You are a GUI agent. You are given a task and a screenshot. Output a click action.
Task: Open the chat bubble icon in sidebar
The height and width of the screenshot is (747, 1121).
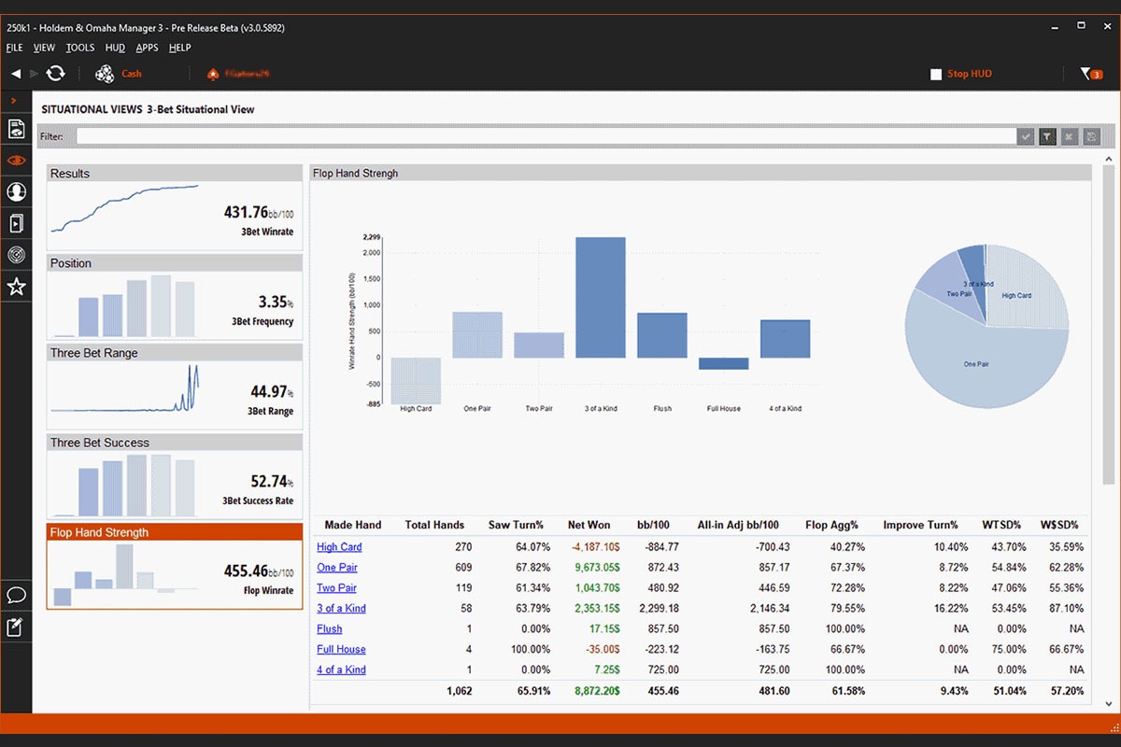tap(16, 595)
